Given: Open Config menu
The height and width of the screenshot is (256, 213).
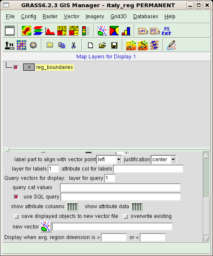Looking at the screenshot, I should (x=29, y=17).
